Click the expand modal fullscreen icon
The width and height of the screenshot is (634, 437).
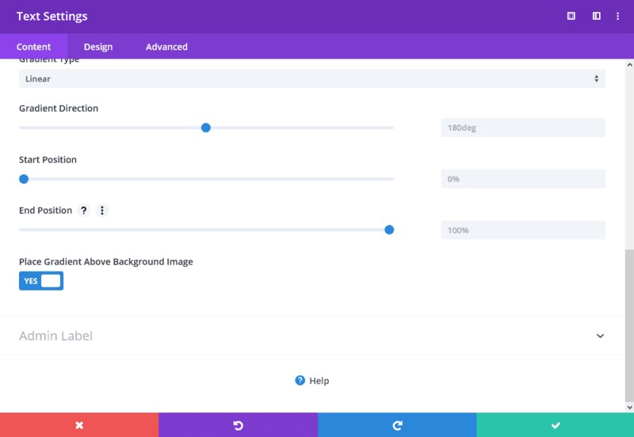click(x=571, y=16)
